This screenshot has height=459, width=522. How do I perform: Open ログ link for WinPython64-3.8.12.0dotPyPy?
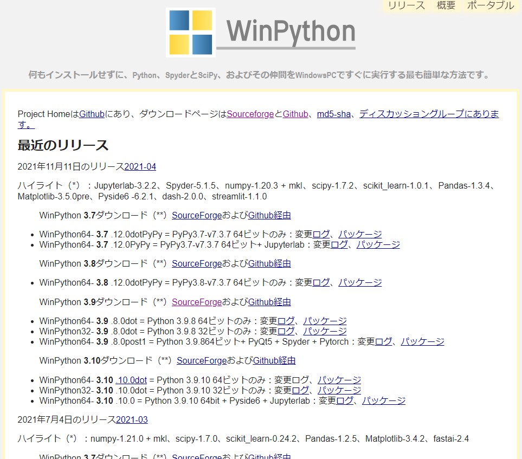(321, 282)
